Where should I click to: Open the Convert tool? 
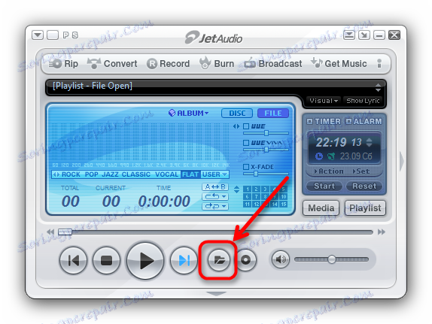[112, 64]
